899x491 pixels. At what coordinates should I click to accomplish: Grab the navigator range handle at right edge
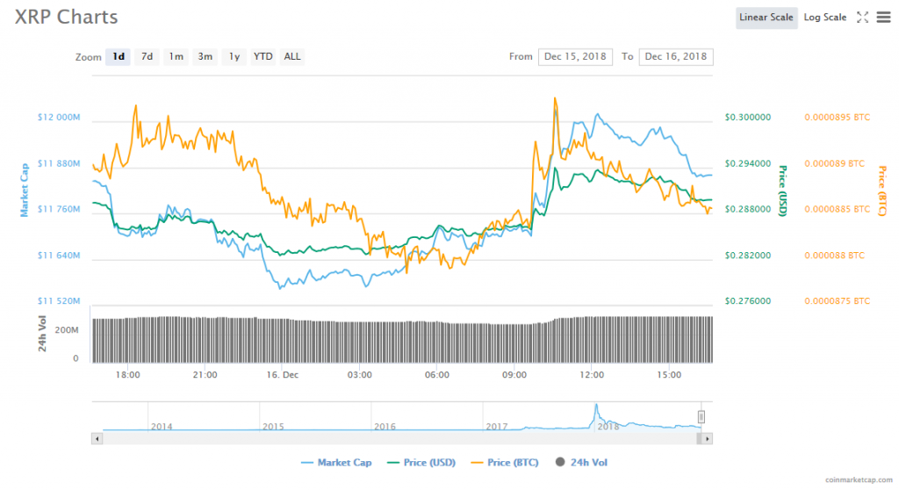[x=701, y=416]
